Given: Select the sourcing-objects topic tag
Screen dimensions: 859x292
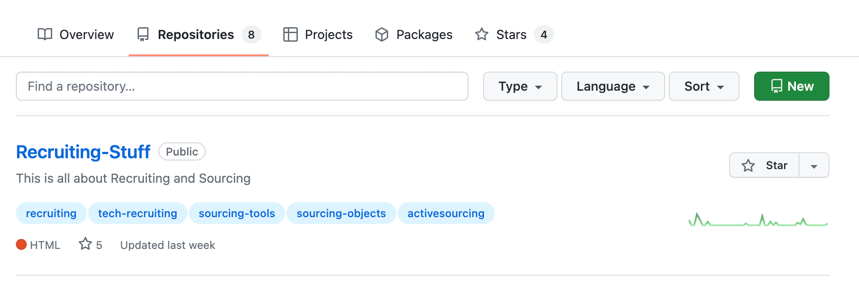Looking at the screenshot, I should coord(341,213).
